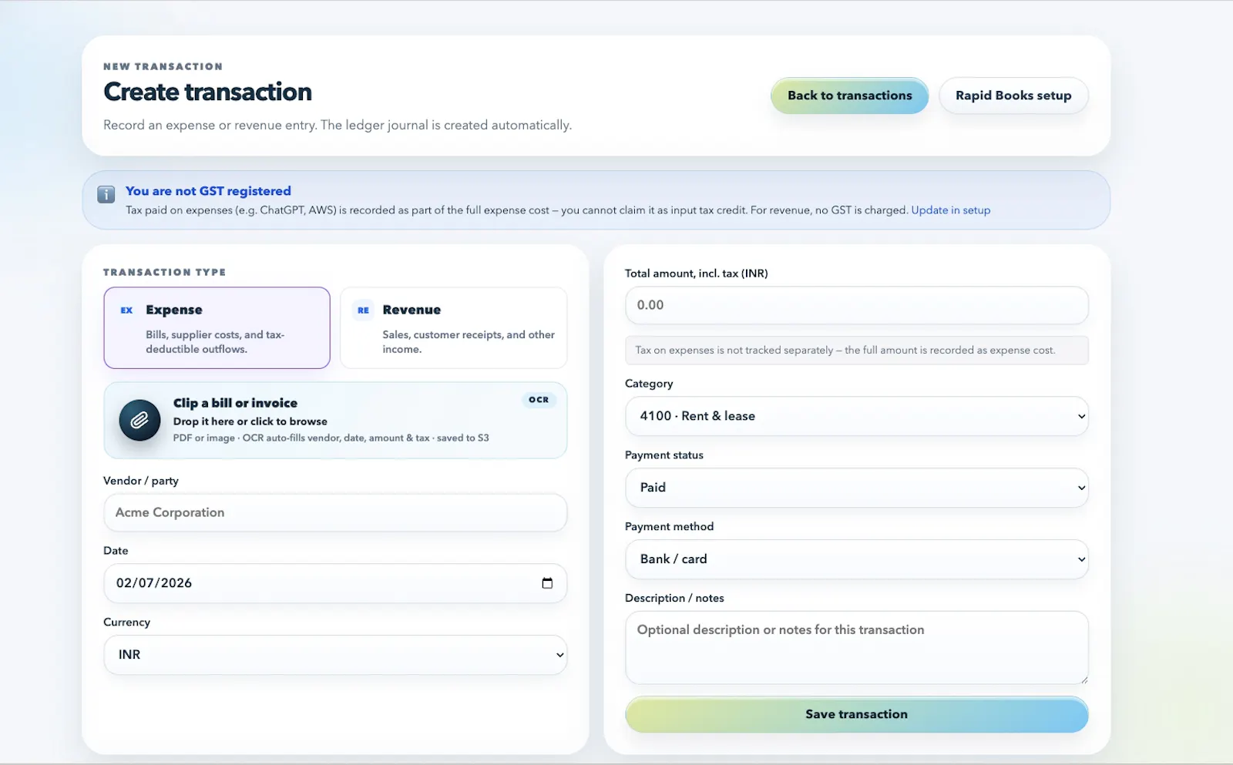This screenshot has height=765, width=1233.
Task: Focus the Vendor / party input field
Action: [x=335, y=512]
